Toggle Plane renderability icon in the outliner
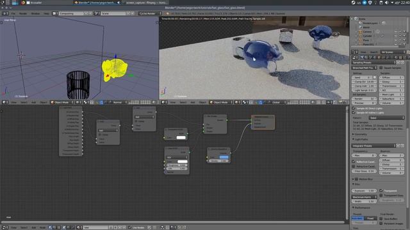 pyautogui.click(x=404, y=40)
